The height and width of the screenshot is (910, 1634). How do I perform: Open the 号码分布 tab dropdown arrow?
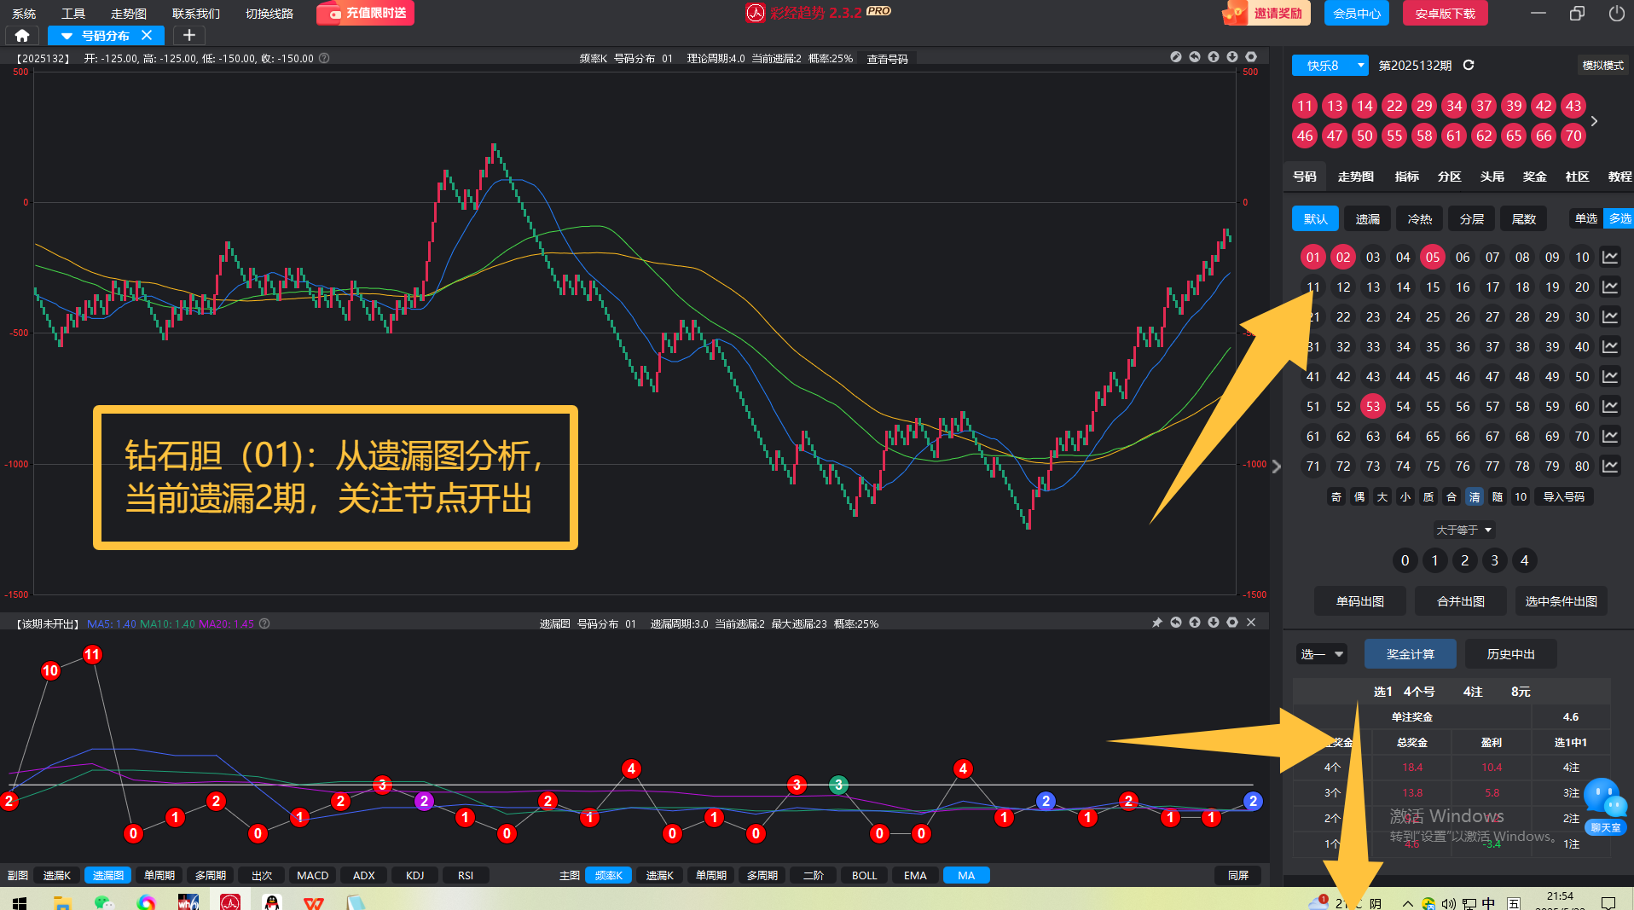[67, 36]
